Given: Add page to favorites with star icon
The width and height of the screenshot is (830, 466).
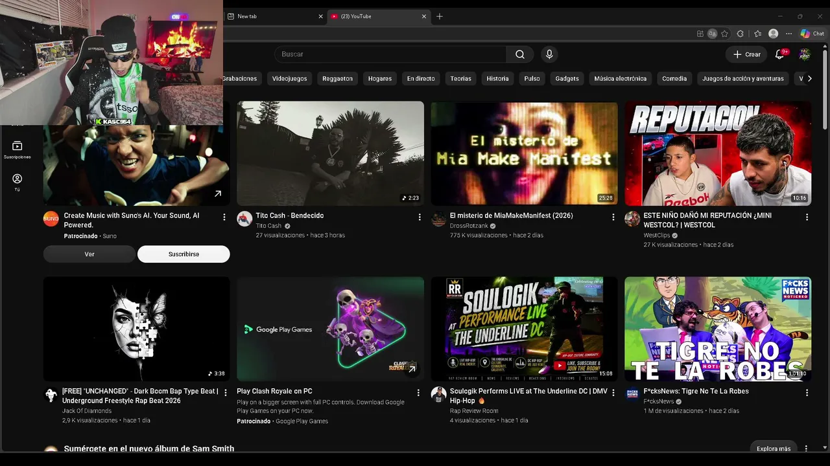Looking at the screenshot, I should [x=725, y=34].
